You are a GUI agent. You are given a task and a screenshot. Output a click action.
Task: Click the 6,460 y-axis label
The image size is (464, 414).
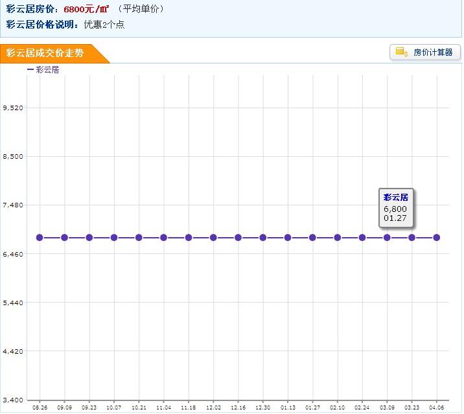pyautogui.click(x=13, y=254)
